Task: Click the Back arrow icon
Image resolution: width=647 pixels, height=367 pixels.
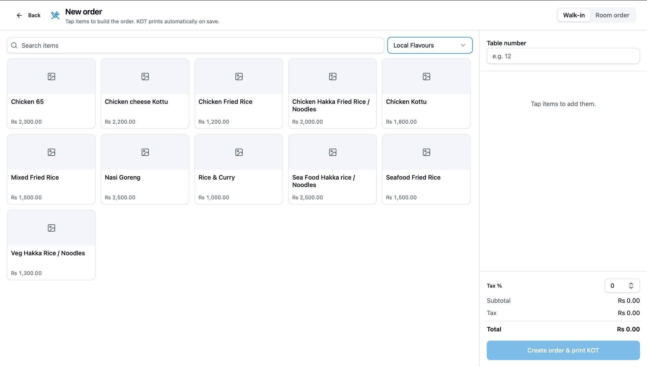Action: pos(19,15)
